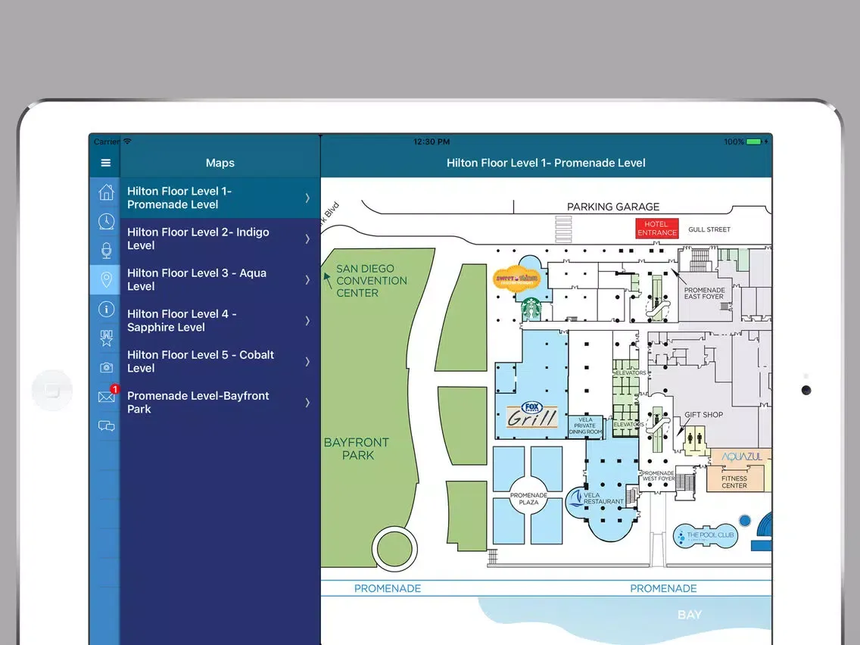This screenshot has width=860, height=645.
Task: Tap the map title header text
Action: click(546, 163)
